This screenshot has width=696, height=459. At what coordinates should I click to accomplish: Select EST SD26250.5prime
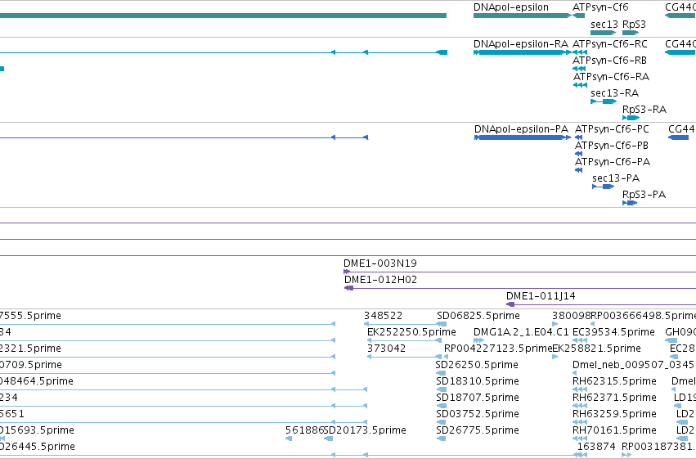pos(477,365)
